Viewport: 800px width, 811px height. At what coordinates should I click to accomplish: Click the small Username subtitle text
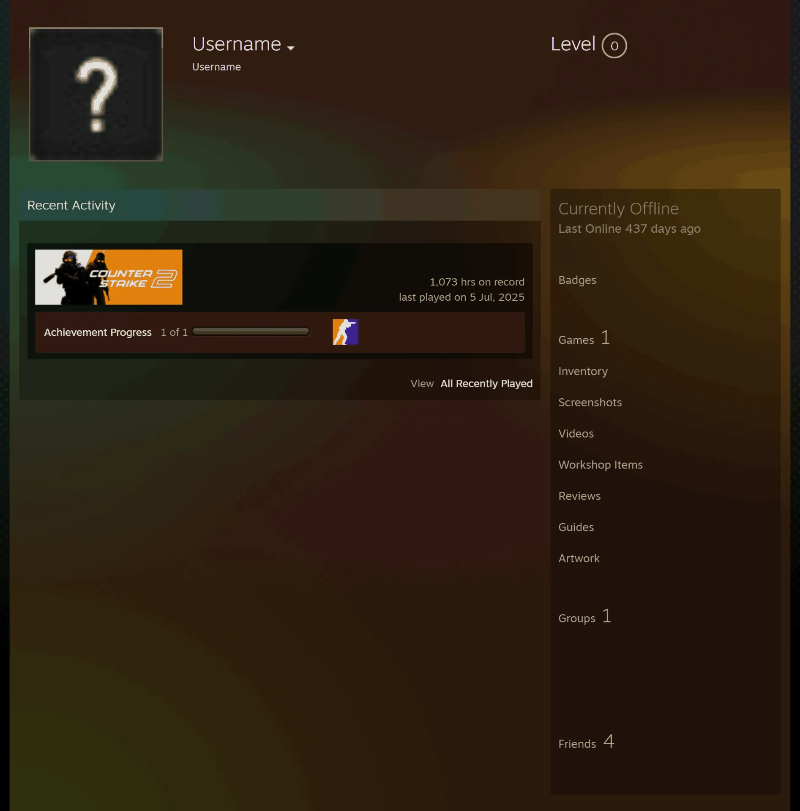pos(216,67)
